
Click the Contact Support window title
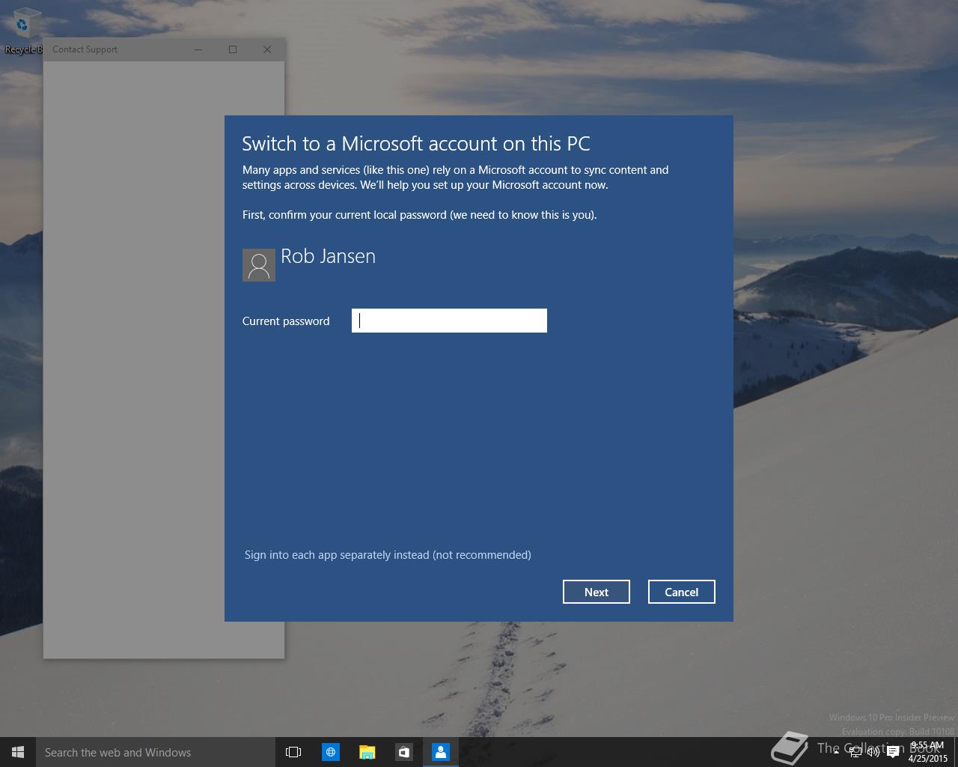point(85,49)
